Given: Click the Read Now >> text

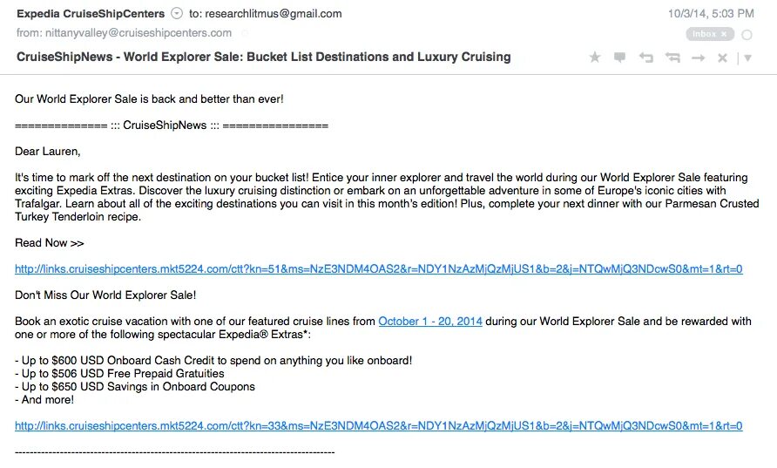Looking at the screenshot, I should coord(50,242).
